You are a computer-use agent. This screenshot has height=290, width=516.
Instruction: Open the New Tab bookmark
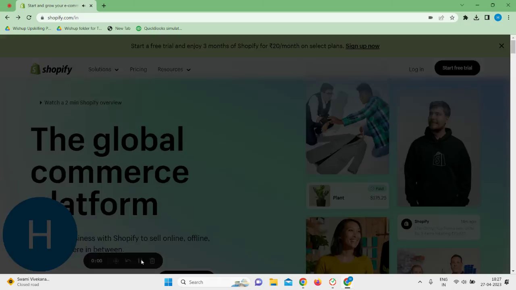point(119,28)
